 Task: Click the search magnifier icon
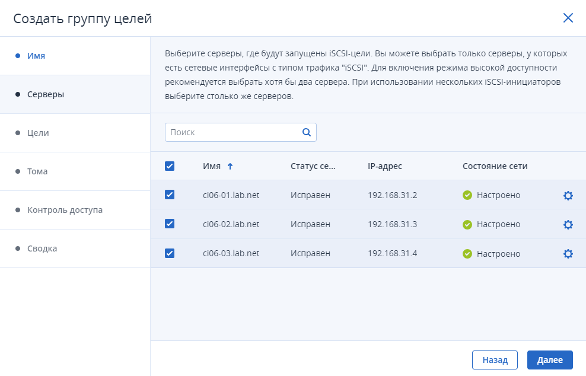tap(307, 132)
